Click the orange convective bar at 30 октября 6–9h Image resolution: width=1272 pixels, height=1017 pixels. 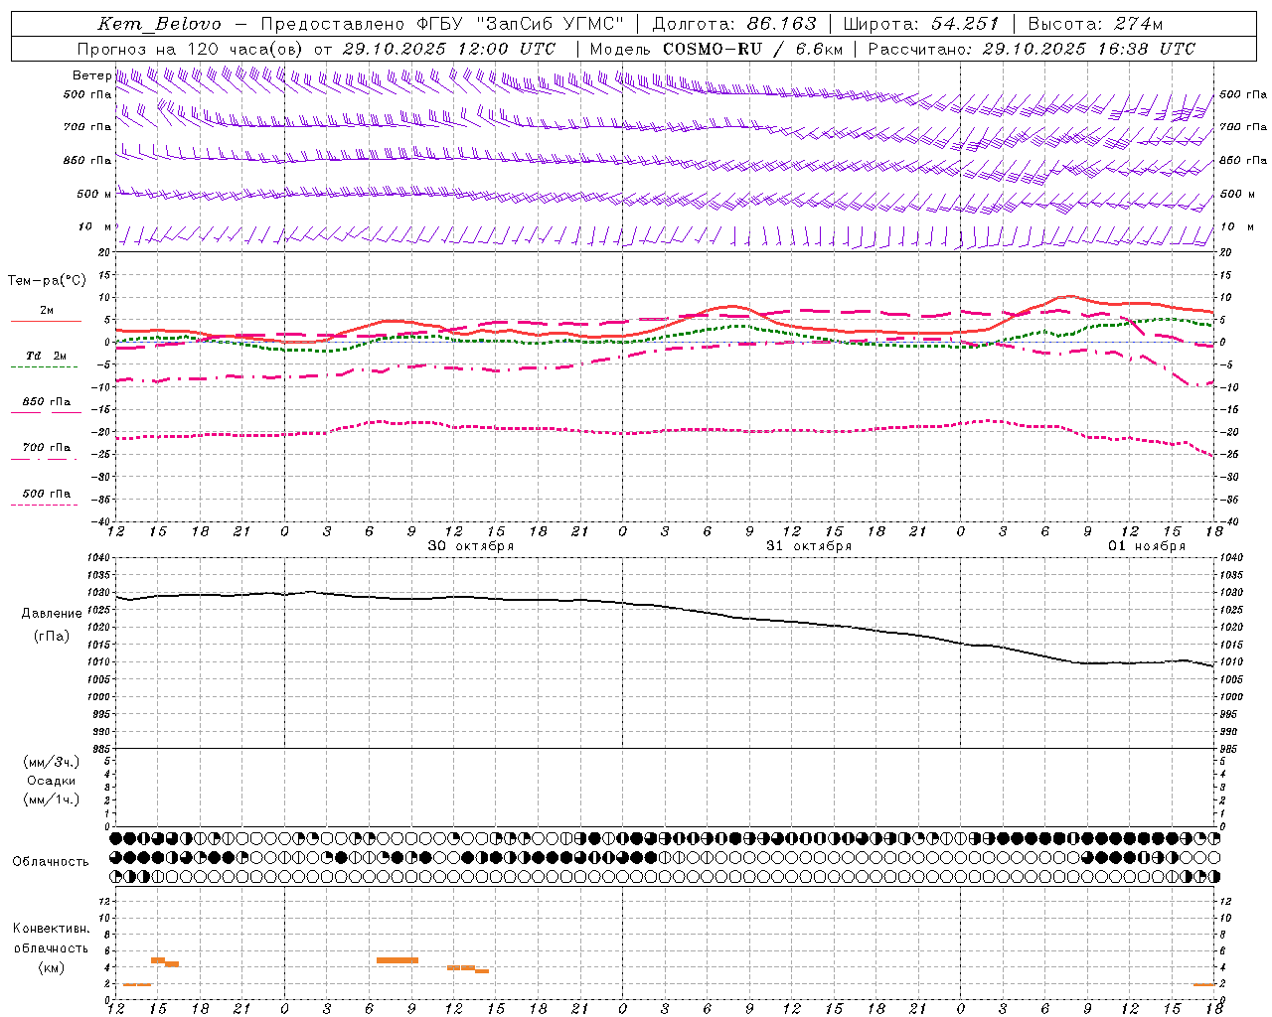click(397, 960)
